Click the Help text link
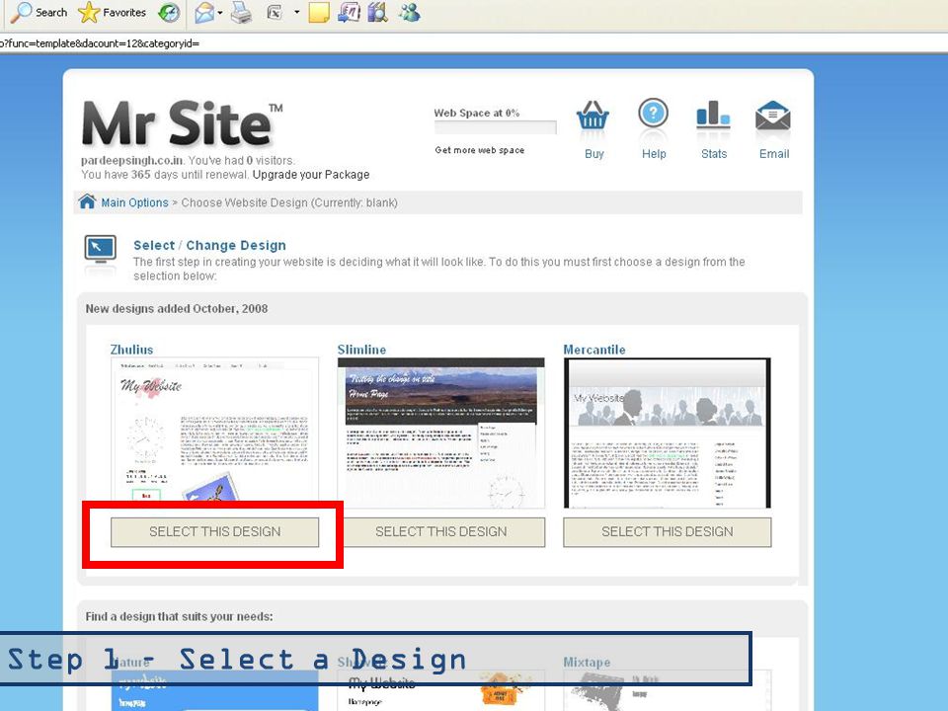The width and height of the screenshot is (948, 711). coord(654,154)
